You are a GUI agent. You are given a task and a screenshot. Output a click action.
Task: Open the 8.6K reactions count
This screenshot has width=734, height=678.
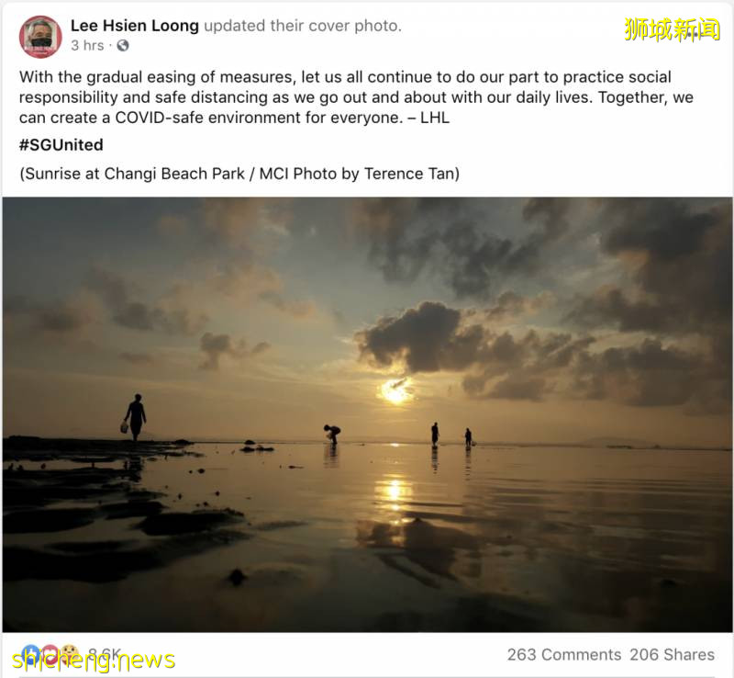pyautogui.click(x=105, y=653)
